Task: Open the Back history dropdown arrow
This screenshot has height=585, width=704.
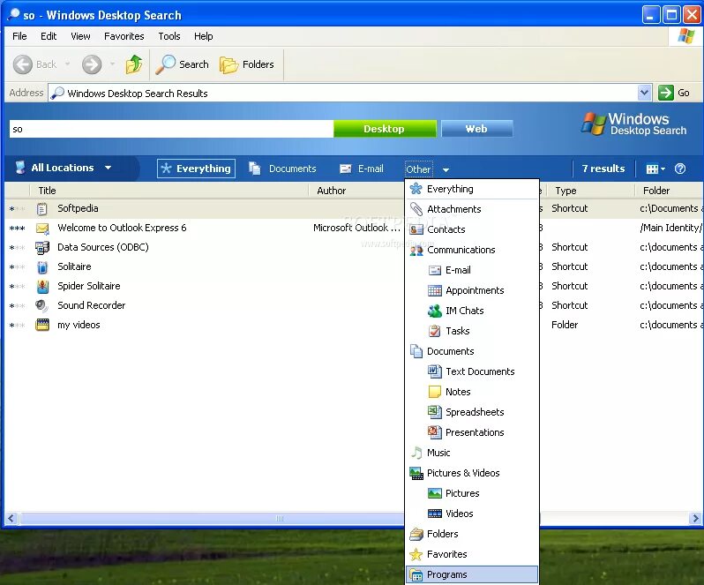Action: coord(67,64)
